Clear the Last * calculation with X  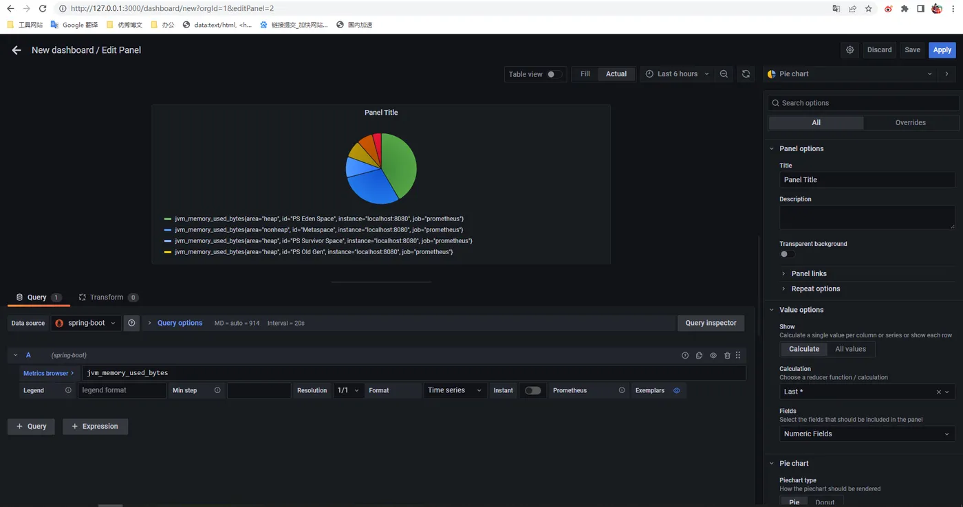(x=938, y=392)
